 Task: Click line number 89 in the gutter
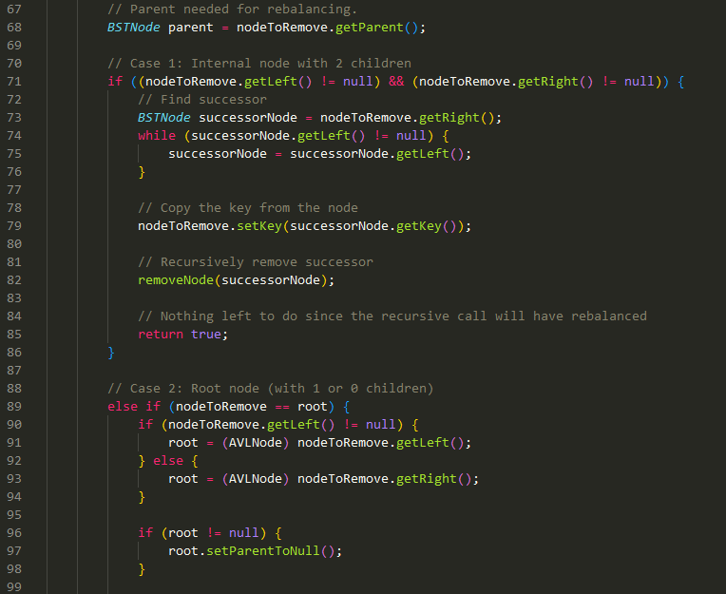[x=14, y=407]
